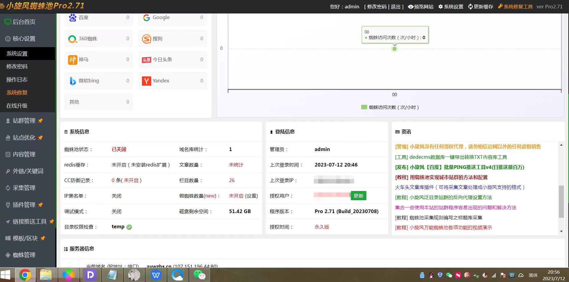569x282 pixels.
Task: Open the Windows Start button
Action: tap(5, 275)
